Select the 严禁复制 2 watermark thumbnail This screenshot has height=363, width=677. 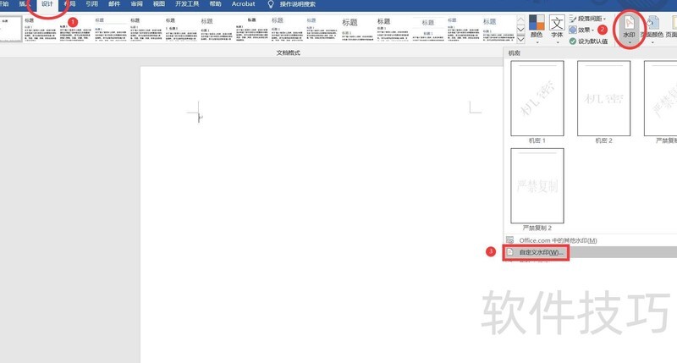[537, 186]
